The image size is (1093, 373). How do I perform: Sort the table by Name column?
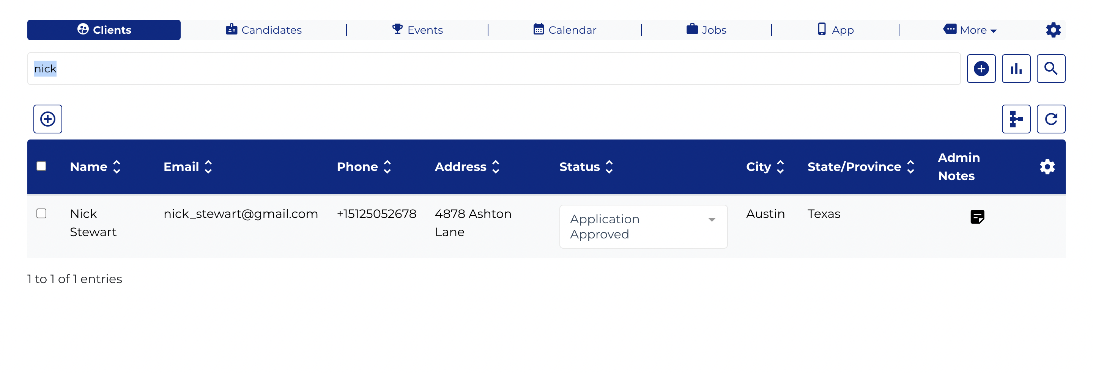pyautogui.click(x=96, y=167)
